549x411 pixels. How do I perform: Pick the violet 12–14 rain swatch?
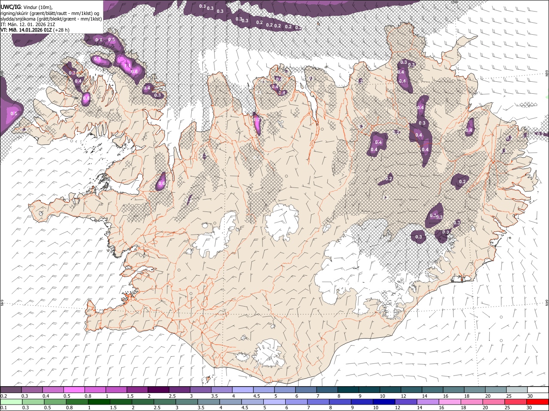click(405, 402)
